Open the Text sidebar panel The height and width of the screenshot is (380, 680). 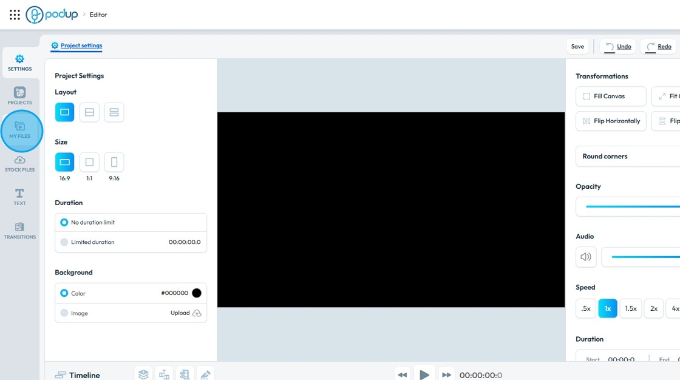pyautogui.click(x=19, y=197)
